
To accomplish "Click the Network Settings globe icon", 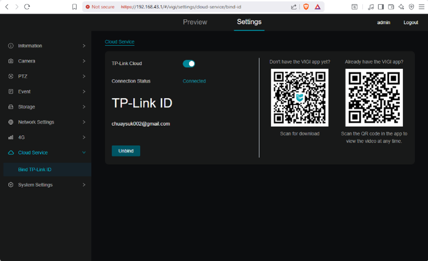I will coord(10,122).
